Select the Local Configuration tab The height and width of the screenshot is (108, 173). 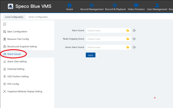(x=14, y=17)
